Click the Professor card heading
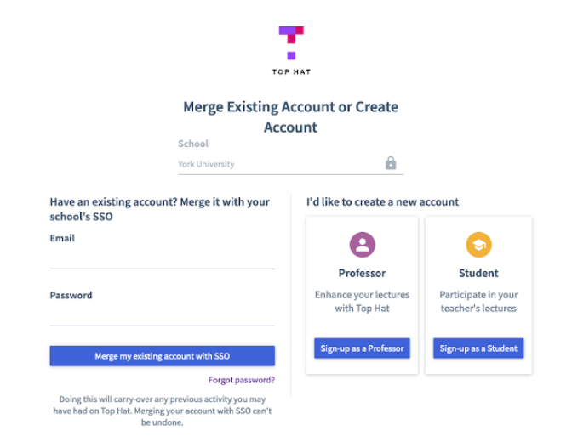Image resolution: width=572 pixels, height=442 pixels. 363,274
